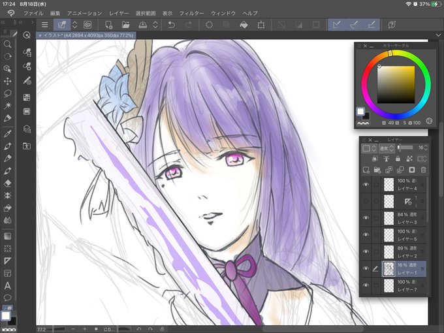
Task: Select the Rotate view tool
Action: [x=7, y=56]
